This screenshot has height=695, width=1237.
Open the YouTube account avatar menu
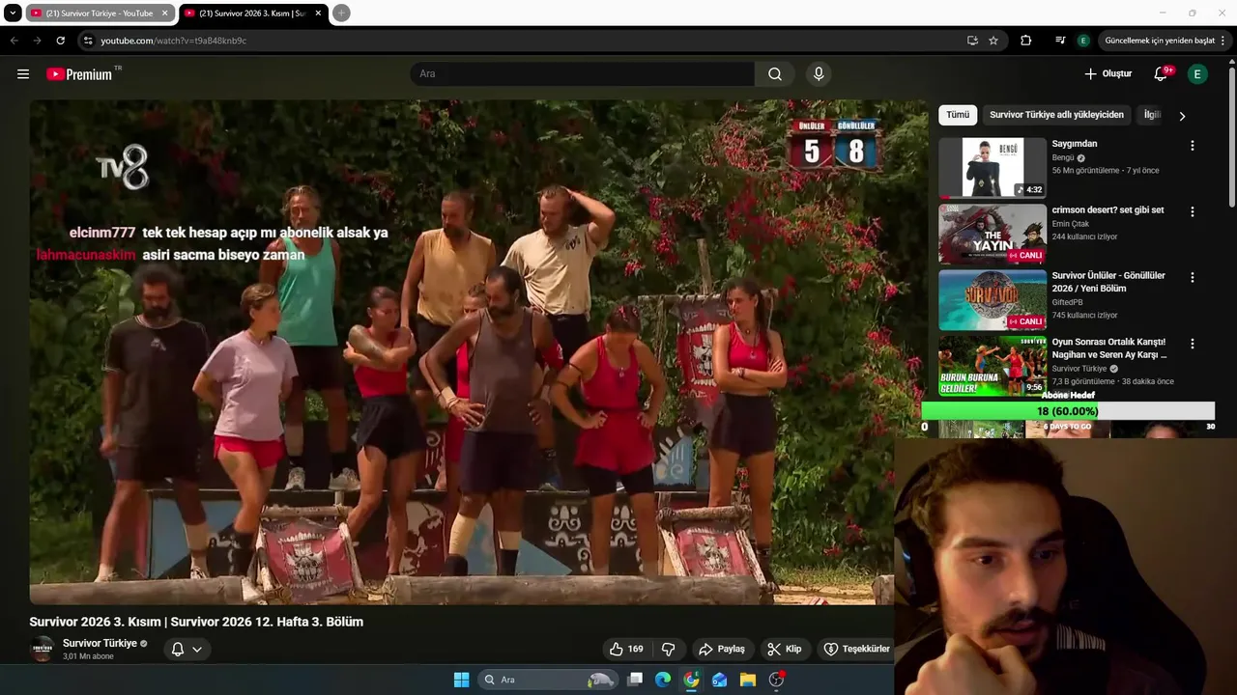1197,74
